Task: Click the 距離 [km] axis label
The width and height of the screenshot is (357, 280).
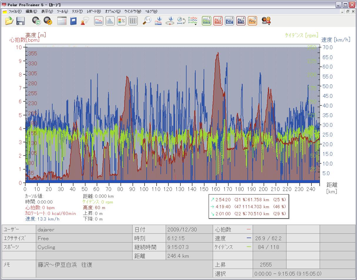Action: [x=332, y=188]
